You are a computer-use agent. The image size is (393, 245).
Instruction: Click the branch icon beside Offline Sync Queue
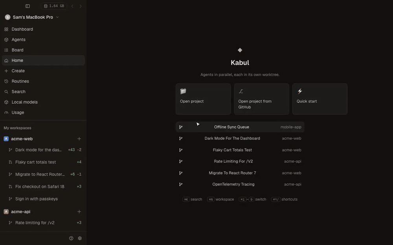coord(181,127)
